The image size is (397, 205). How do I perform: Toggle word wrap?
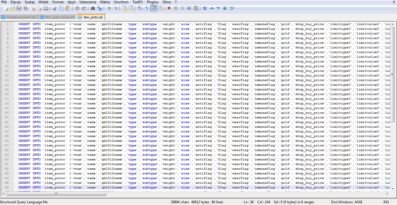[x=140, y=8]
